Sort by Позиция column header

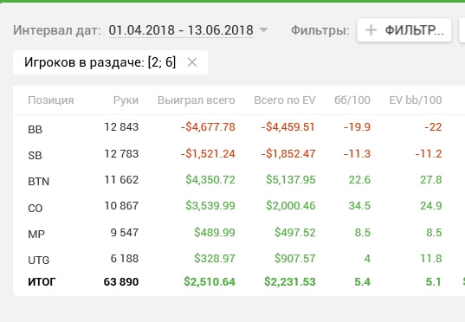point(51,100)
